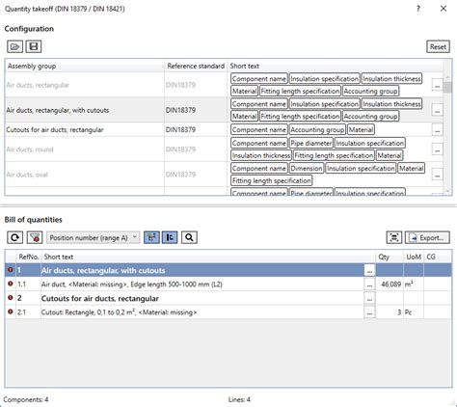The image size is (457, 407).
Task: Click the CG column header
Action: click(x=438, y=257)
